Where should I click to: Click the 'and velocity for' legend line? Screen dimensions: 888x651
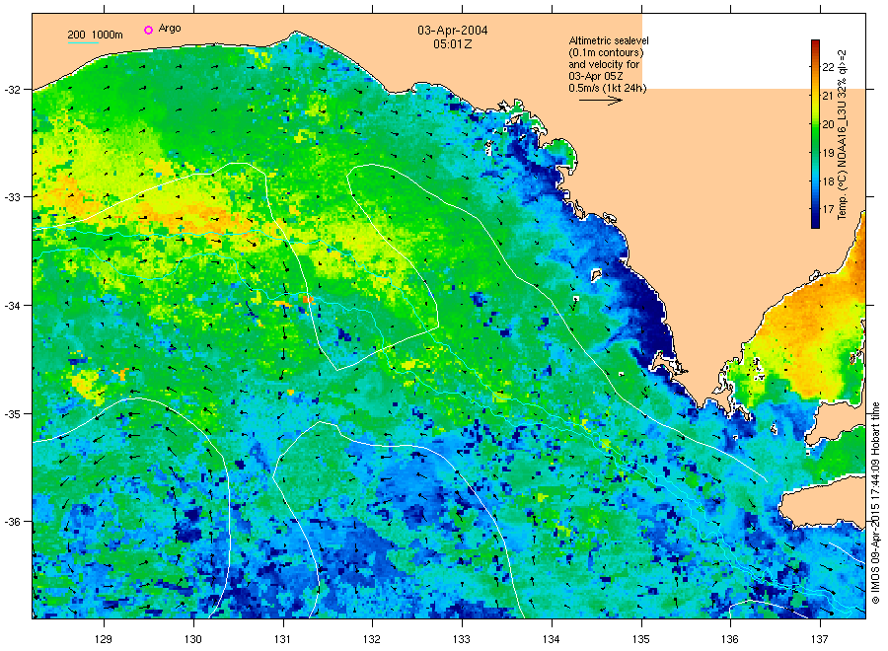pos(604,64)
